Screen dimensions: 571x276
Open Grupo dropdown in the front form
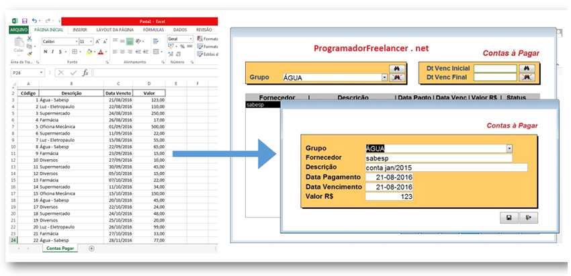[509, 148]
